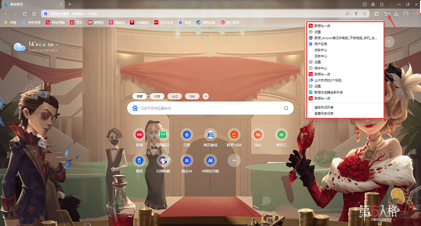Click the round hamburger menu button on the page

(x=388, y=42)
